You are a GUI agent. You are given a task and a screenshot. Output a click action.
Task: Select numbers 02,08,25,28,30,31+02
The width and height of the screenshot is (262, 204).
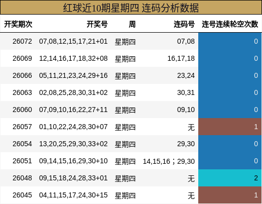pyautogui.click(x=73, y=92)
